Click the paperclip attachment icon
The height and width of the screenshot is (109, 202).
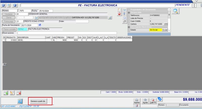(x=124, y=22)
